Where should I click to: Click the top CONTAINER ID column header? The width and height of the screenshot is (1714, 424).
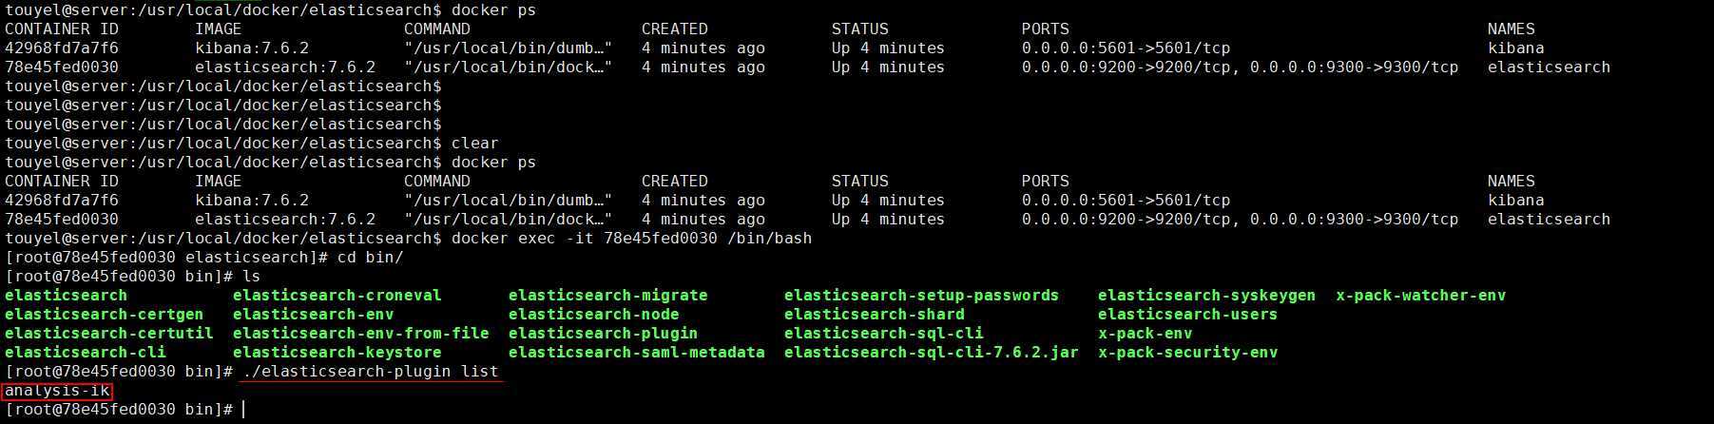point(61,29)
